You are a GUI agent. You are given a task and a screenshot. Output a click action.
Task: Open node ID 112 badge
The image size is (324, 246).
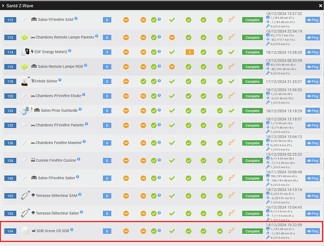tap(10, 20)
